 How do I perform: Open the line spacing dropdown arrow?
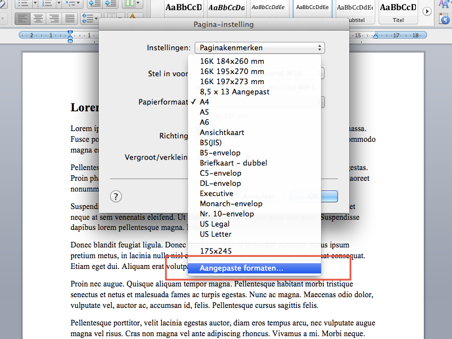pyautogui.click(x=96, y=19)
